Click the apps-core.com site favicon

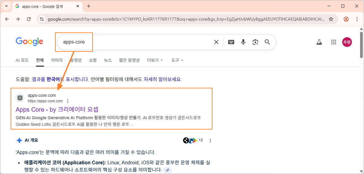coord(20,98)
